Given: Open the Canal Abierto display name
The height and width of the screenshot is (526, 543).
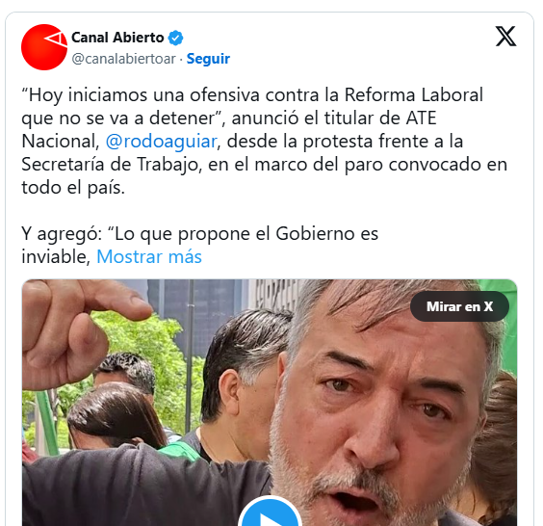Looking at the screenshot, I should point(117,38).
